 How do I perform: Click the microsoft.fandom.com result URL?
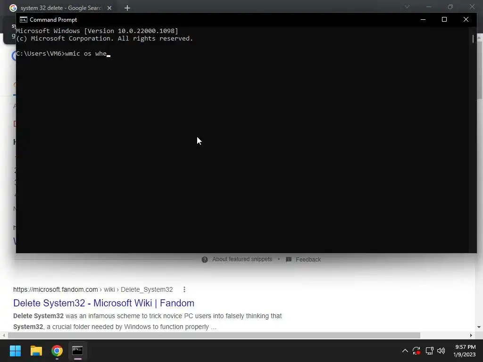click(93, 289)
